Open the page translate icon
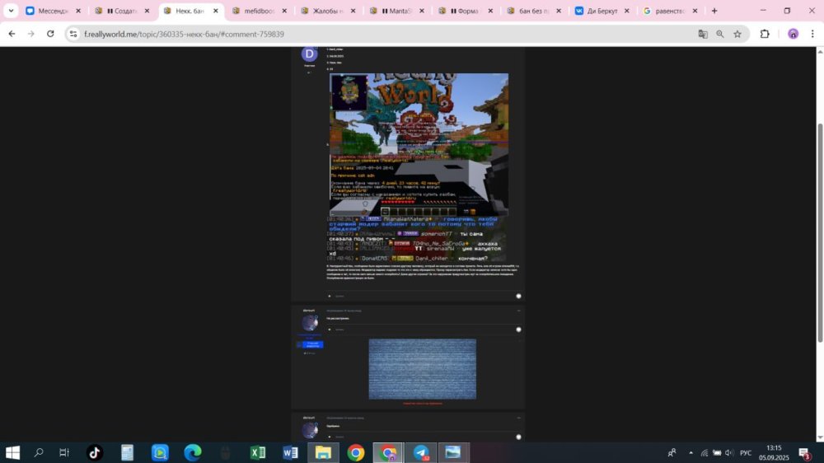Viewport: 824px width, 463px height. (x=703, y=34)
